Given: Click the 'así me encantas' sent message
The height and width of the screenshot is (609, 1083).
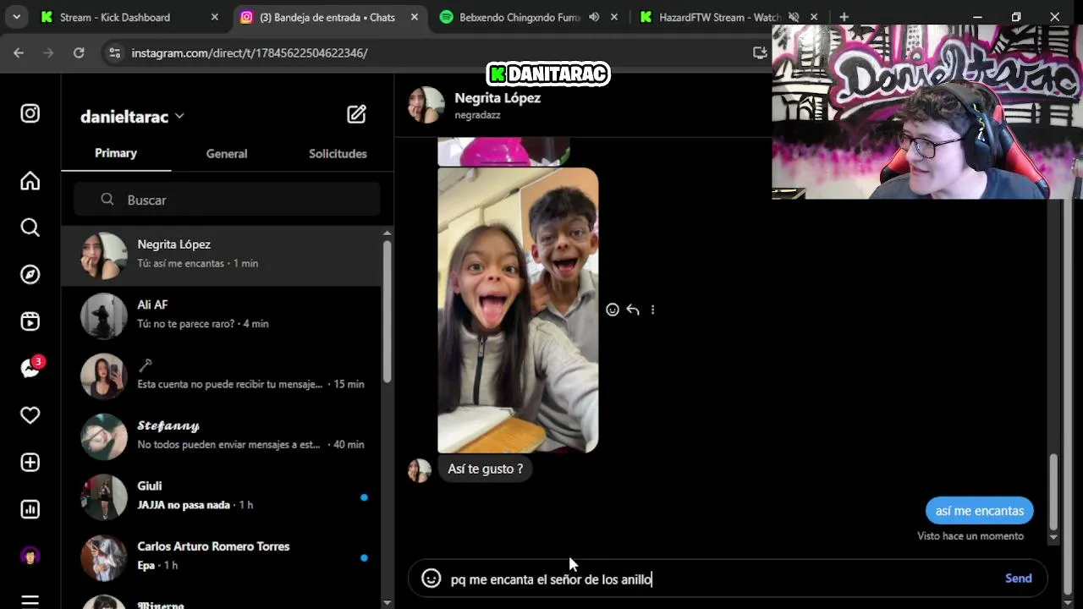Looking at the screenshot, I should pyautogui.click(x=979, y=511).
